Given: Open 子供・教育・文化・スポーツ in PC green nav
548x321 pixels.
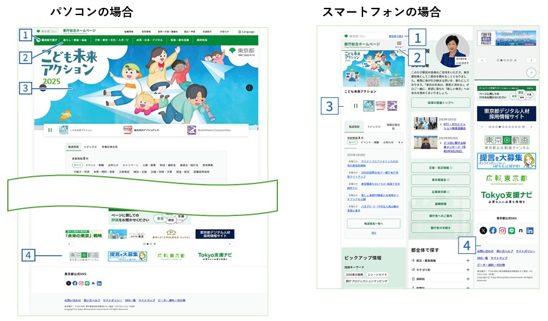Looking at the screenshot, I should tap(112, 40).
